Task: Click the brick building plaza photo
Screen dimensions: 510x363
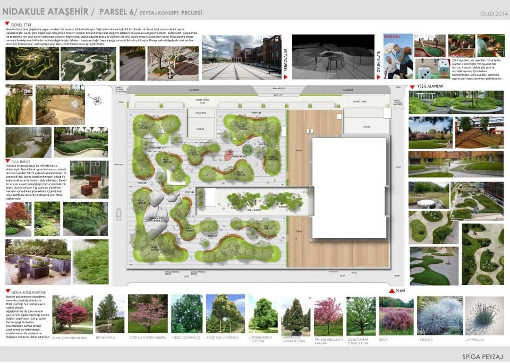Action: click(x=241, y=57)
